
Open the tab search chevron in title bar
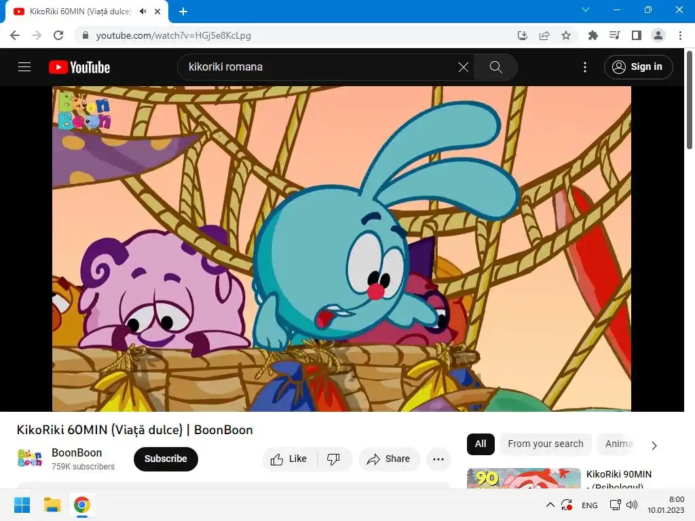click(586, 9)
